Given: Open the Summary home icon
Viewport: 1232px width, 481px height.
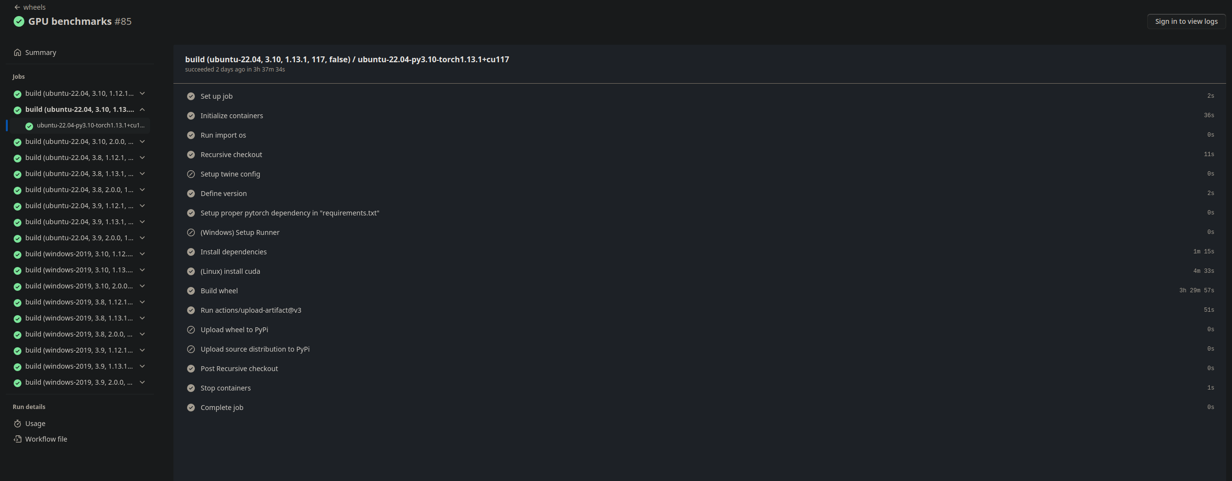Looking at the screenshot, I should click(18, 52).
